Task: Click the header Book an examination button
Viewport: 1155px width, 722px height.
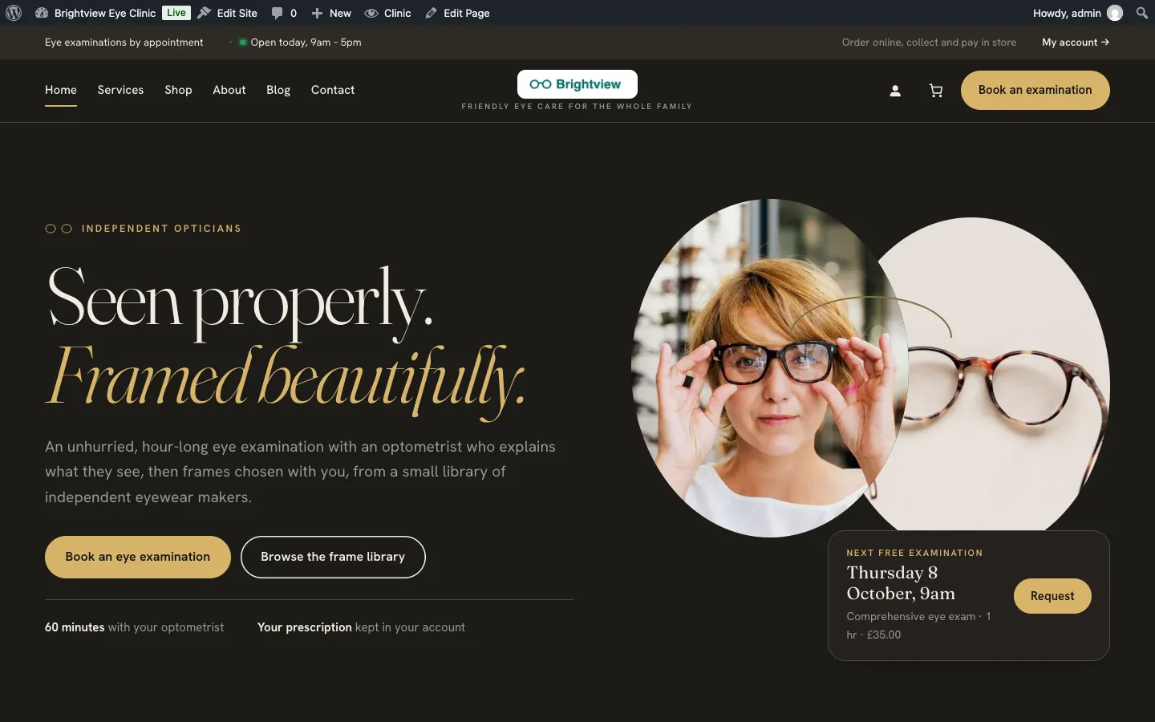Action: pos(1035,90)
